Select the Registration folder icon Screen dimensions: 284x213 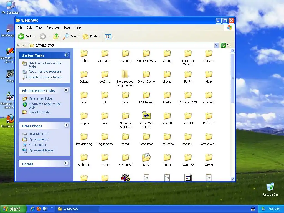coord(105,137)
